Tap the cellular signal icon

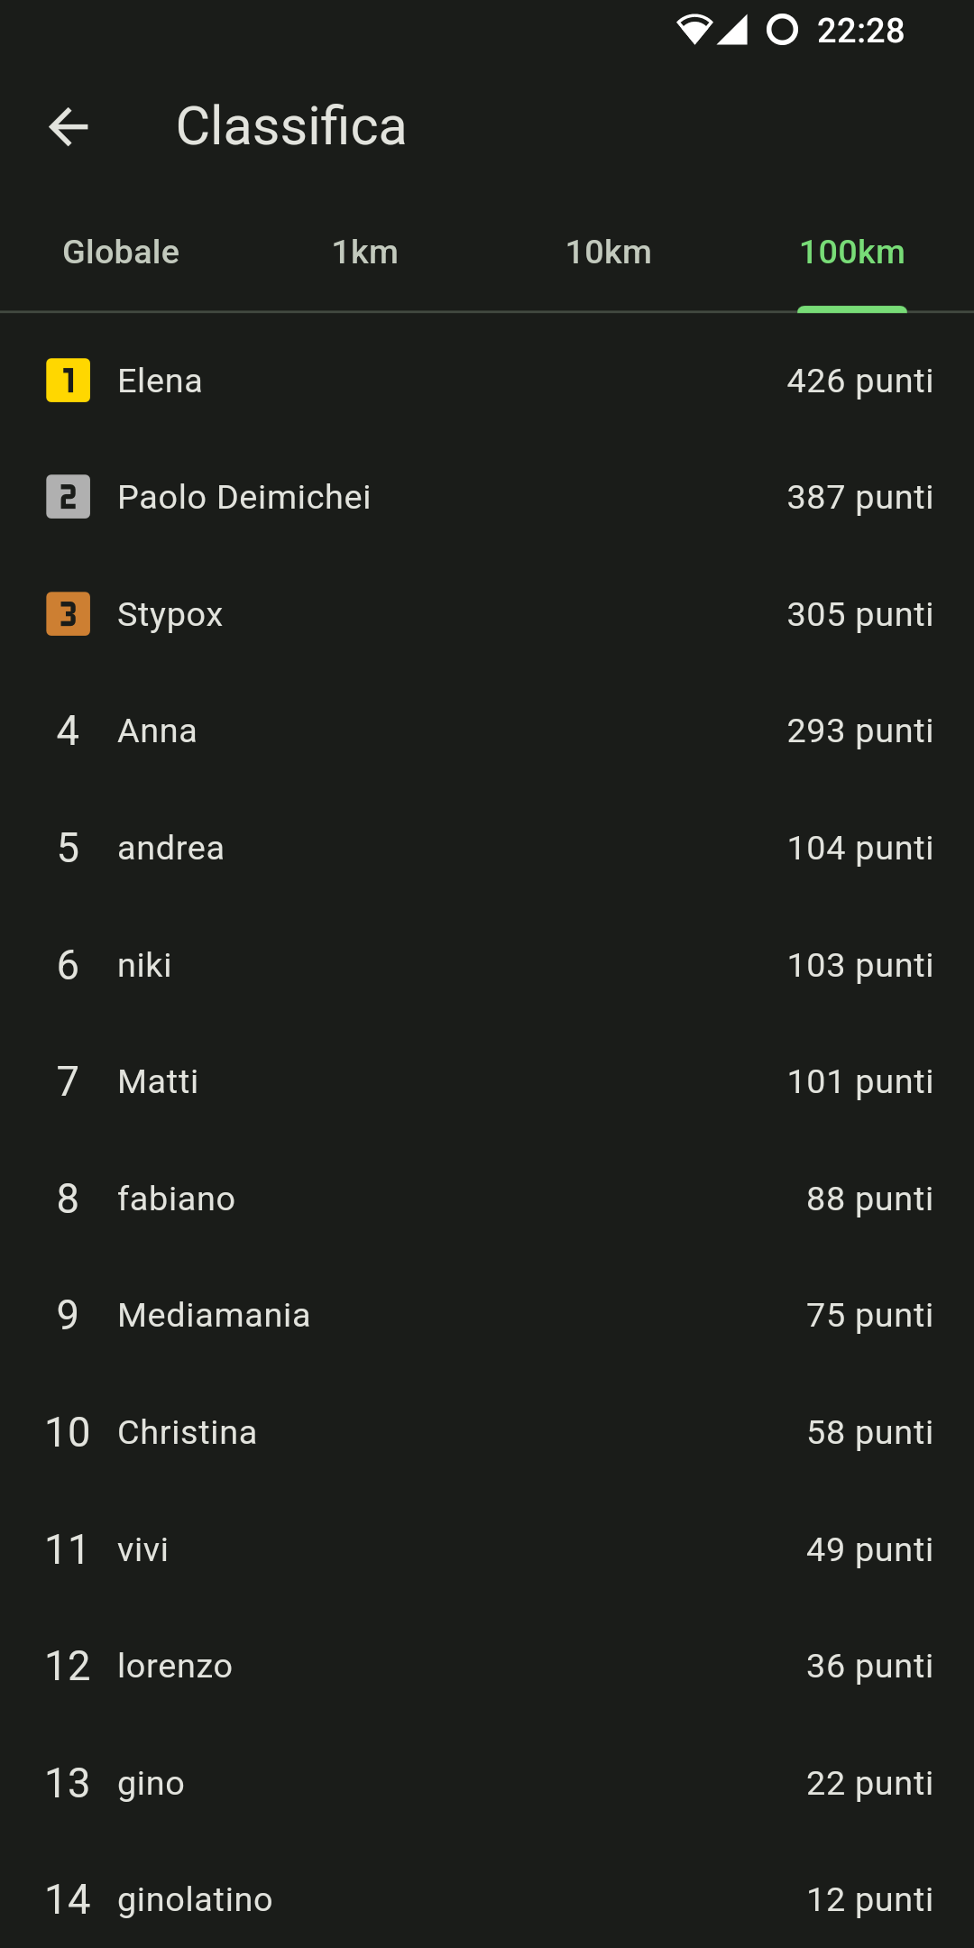tap(732, 30)
